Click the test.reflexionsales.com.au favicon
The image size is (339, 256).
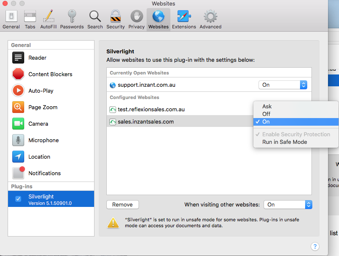[x=113, y=110]
